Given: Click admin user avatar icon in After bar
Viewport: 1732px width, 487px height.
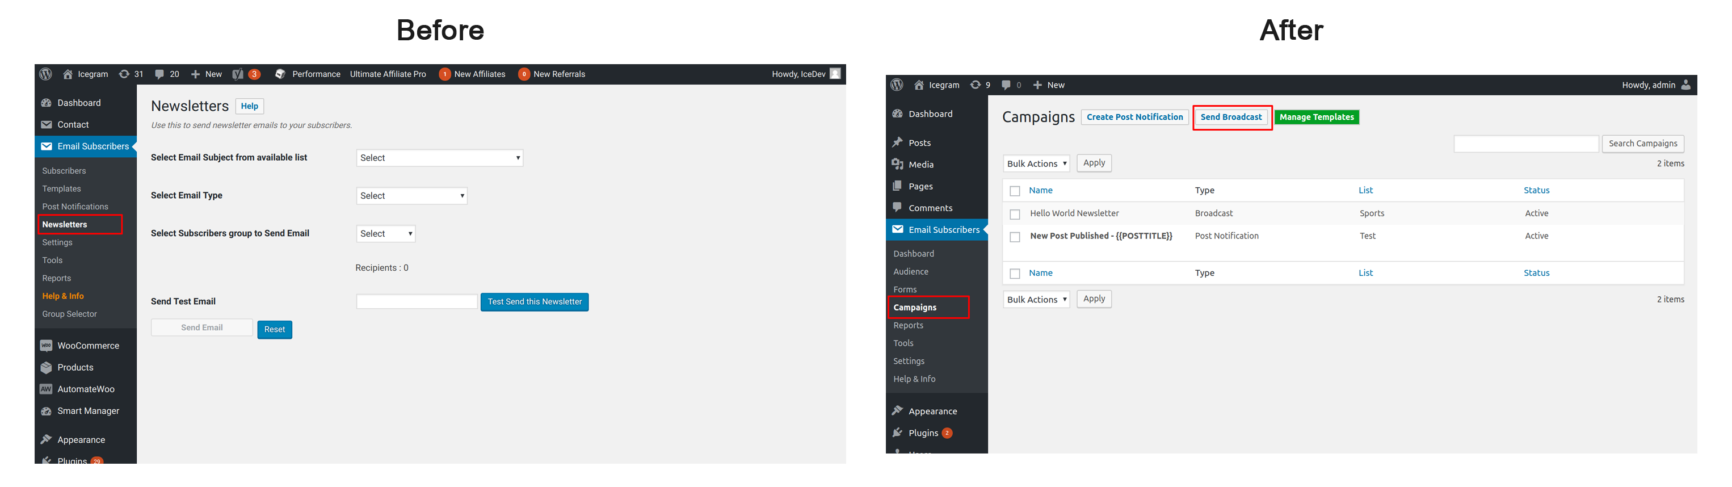Looking at the screenshot, I should coord(1685,85).
